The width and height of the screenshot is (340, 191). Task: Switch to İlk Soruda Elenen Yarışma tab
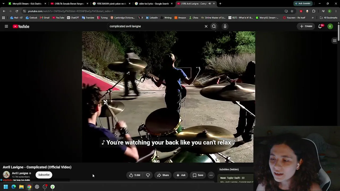click(69, 4)
